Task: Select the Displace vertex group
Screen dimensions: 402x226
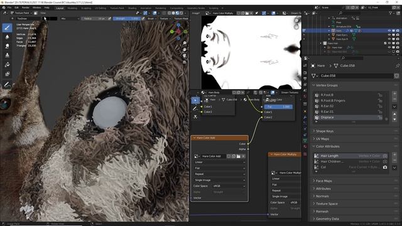Action: [x=349, y=117]
